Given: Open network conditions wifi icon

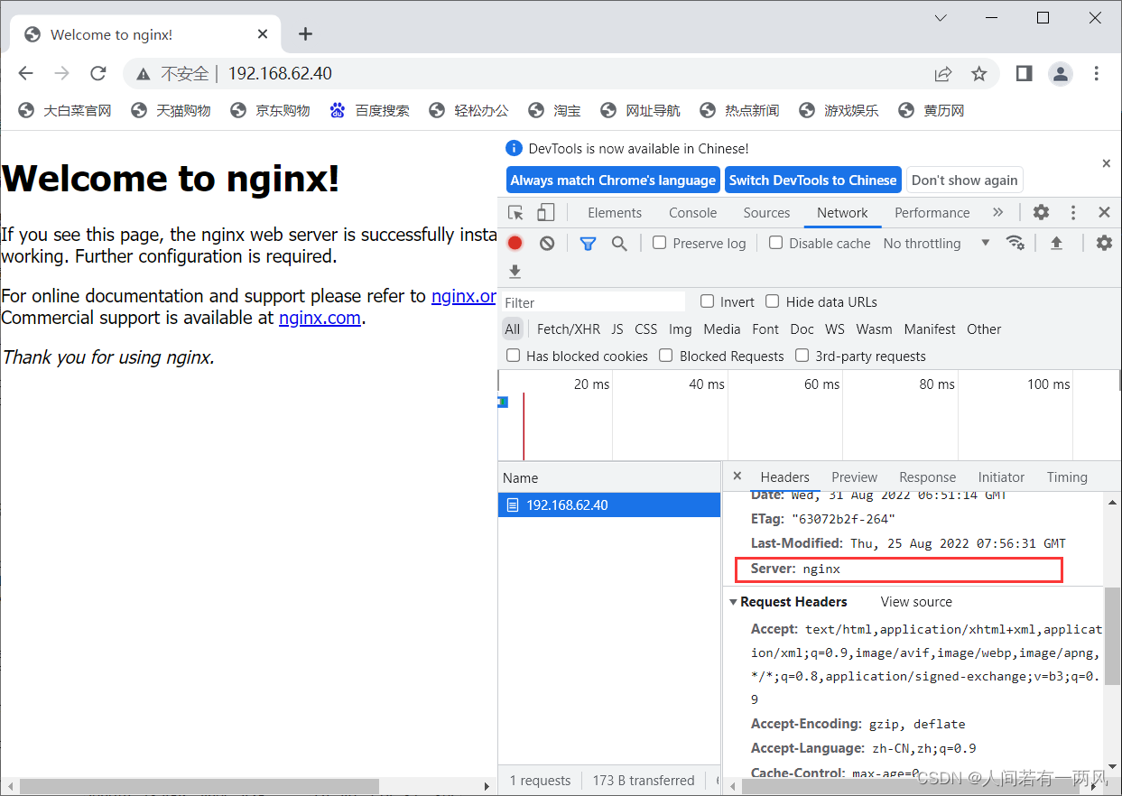Looking at the screenshot, I should tap(1015, 243).
